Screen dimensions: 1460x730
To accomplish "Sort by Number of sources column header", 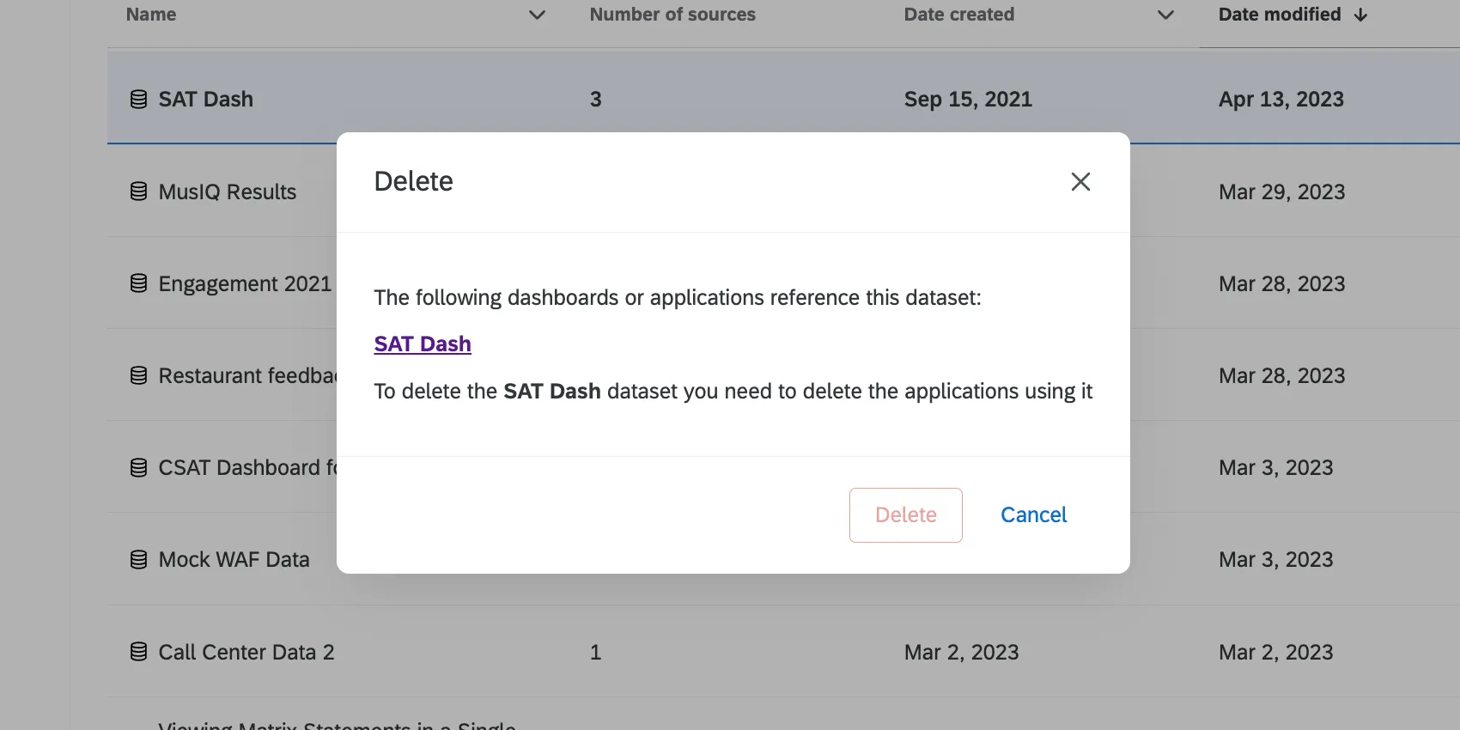I will (x=672, y=15).
